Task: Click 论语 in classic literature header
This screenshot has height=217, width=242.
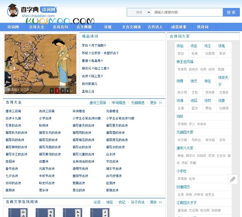Action: point(97,202)
